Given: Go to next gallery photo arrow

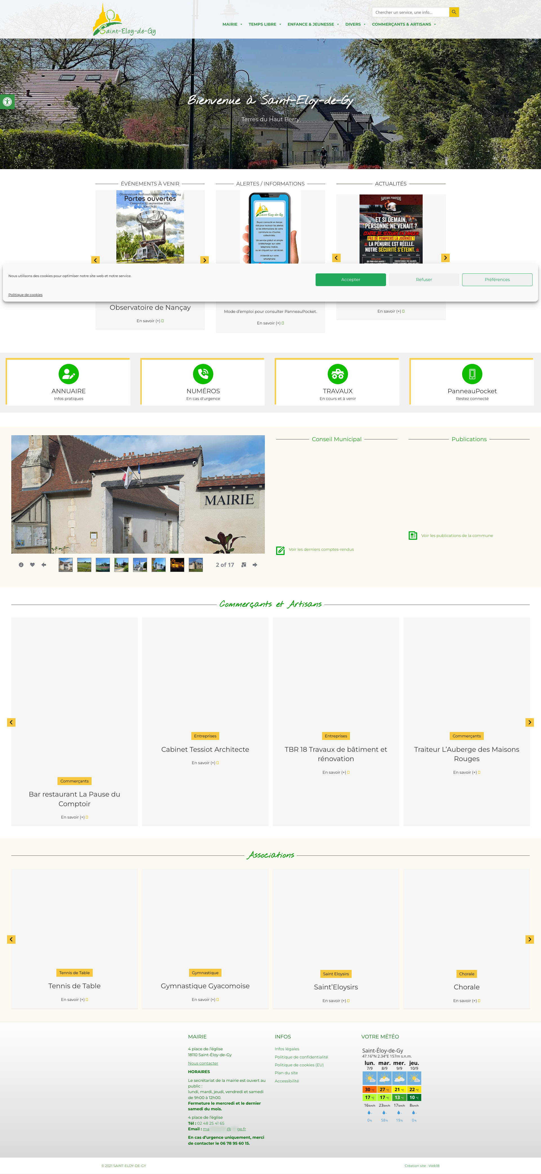Looking at the screenshot, I should (x=255, y=565).
